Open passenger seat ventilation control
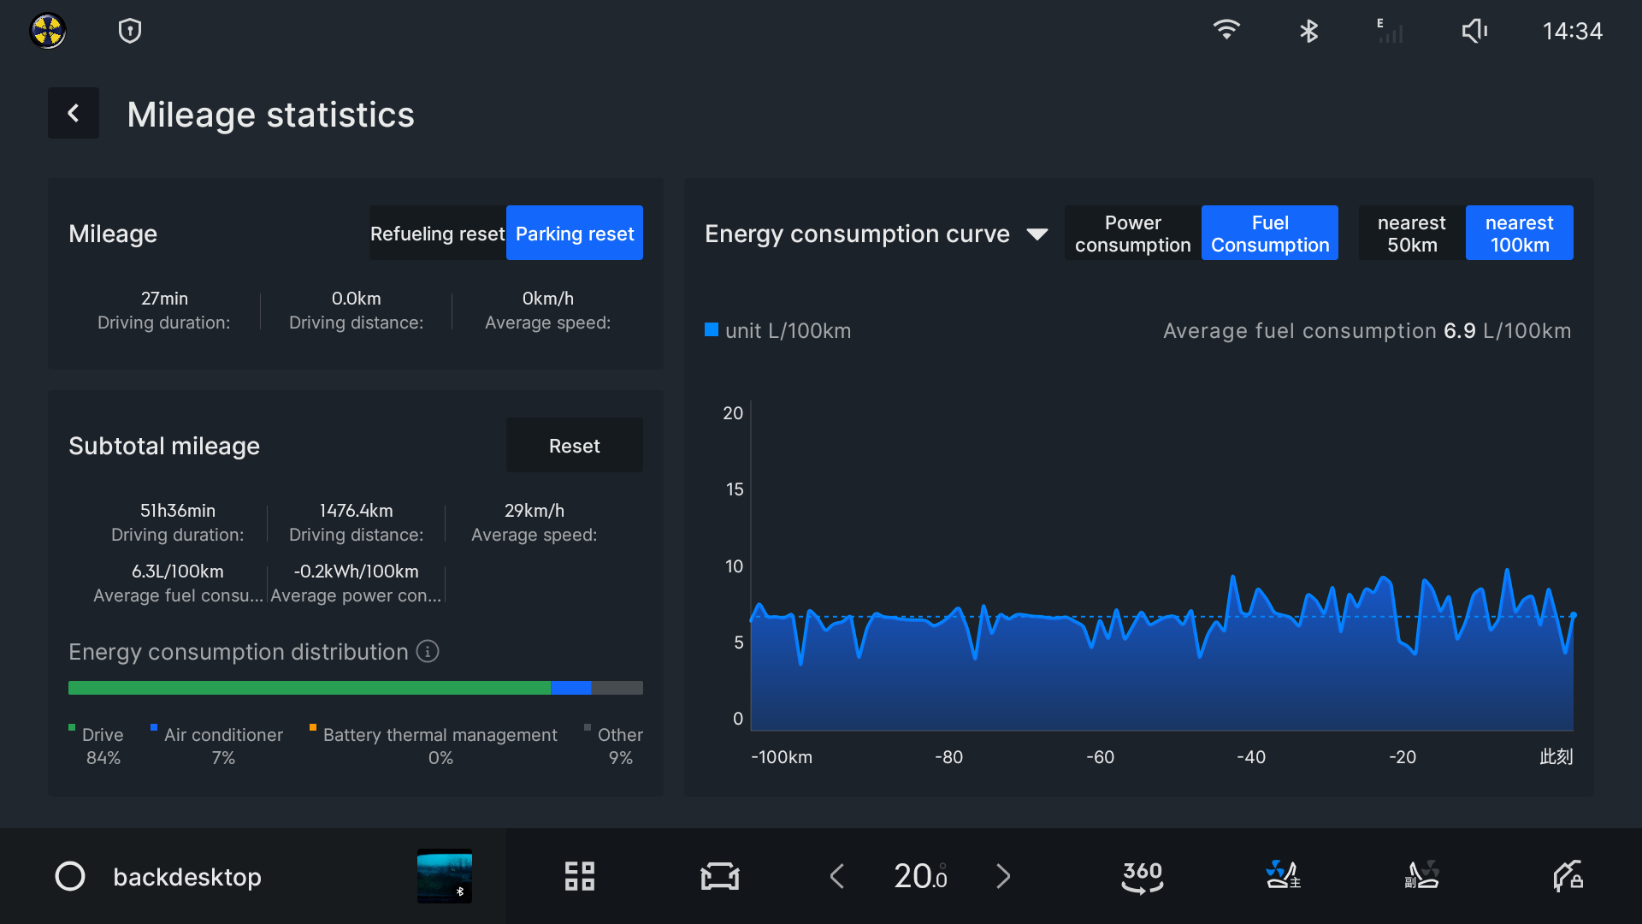This screenshot has height=924, width=1642. pyautogui.click(x=1421, y=876)
